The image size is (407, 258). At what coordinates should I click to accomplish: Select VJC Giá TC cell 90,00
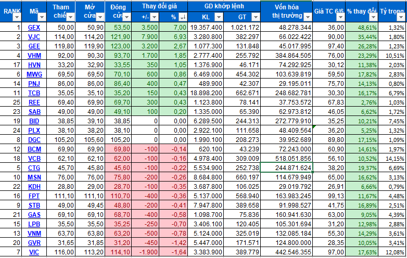[329, 37]
